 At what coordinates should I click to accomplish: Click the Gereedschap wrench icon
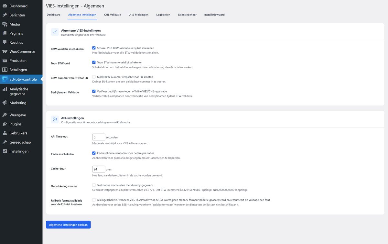[x=5, y=142]
